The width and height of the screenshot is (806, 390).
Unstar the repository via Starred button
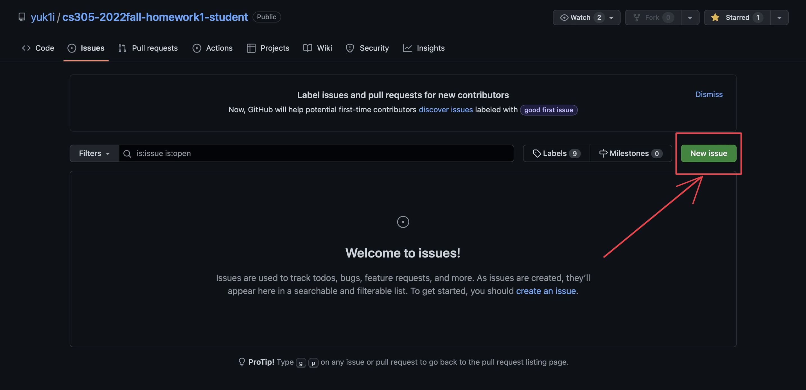(735, 17)
